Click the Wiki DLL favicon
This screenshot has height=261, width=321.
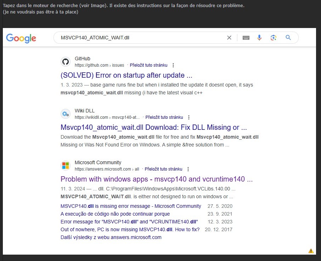pyautogui.click(x=66, y=114)
